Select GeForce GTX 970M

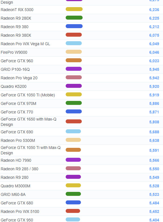click(x=18, y=103)
